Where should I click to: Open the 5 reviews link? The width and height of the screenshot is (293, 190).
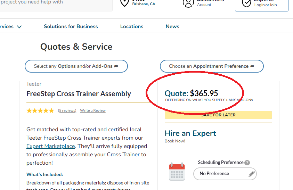pyautogui.click(x=67, y=110)
